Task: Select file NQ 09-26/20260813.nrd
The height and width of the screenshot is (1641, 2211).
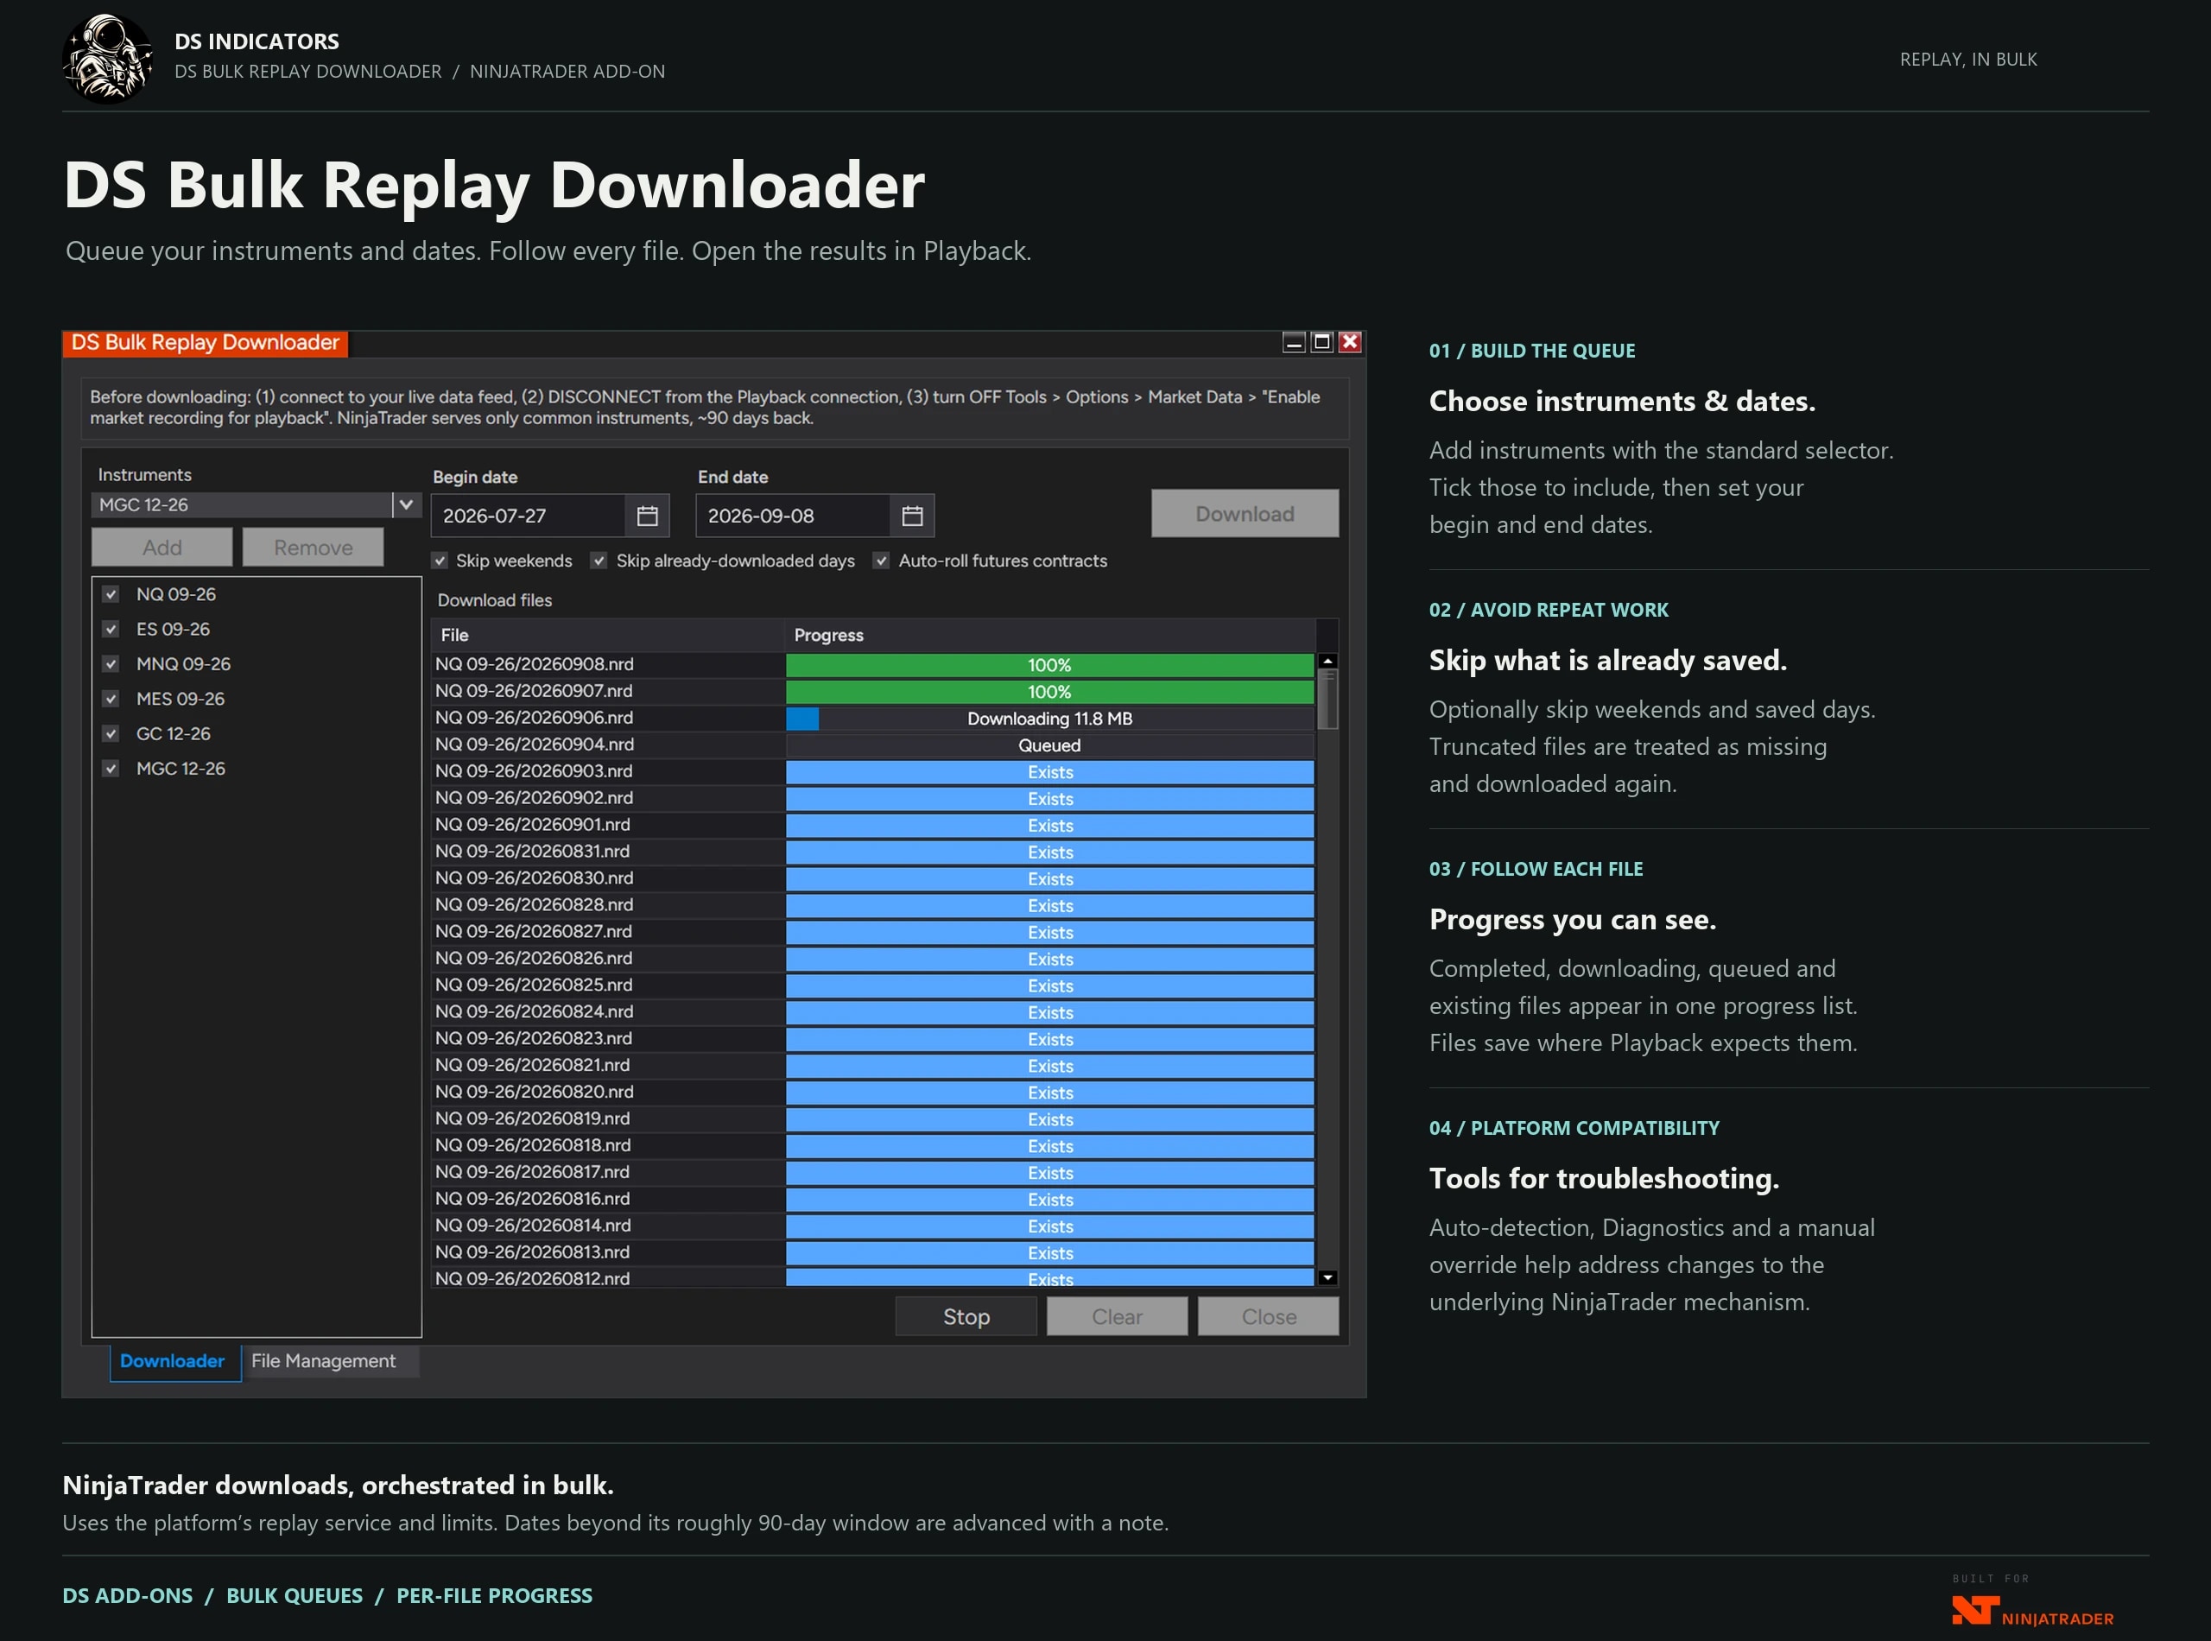Action: tap(532, 1251)
